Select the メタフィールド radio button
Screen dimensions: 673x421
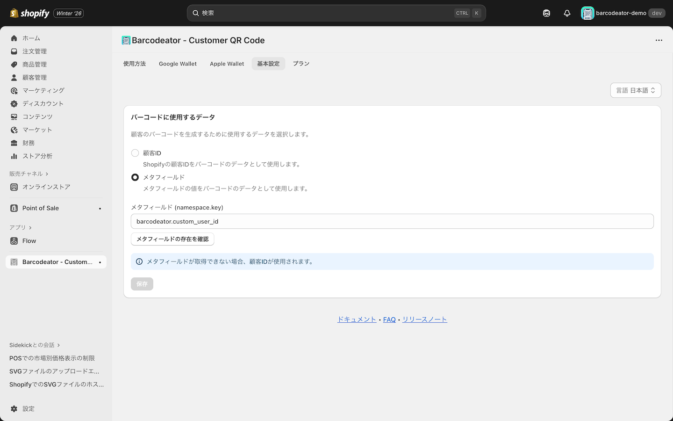(135, 177)
